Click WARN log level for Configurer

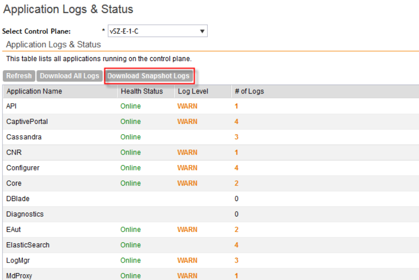(187, 168)
